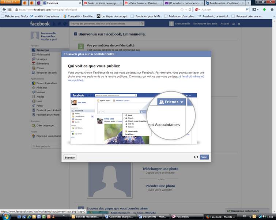Screen dimensions: 276x220
Task: Click the search magnifier in Ask.com box
Action: pos(247,9)
